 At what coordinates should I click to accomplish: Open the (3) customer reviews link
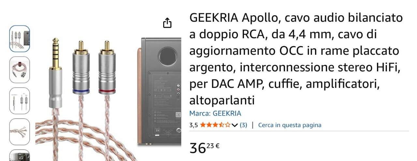(243, 125)
